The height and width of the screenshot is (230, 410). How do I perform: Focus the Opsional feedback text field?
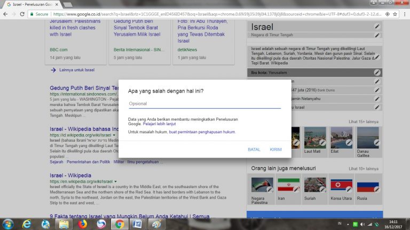coord(204,104)
